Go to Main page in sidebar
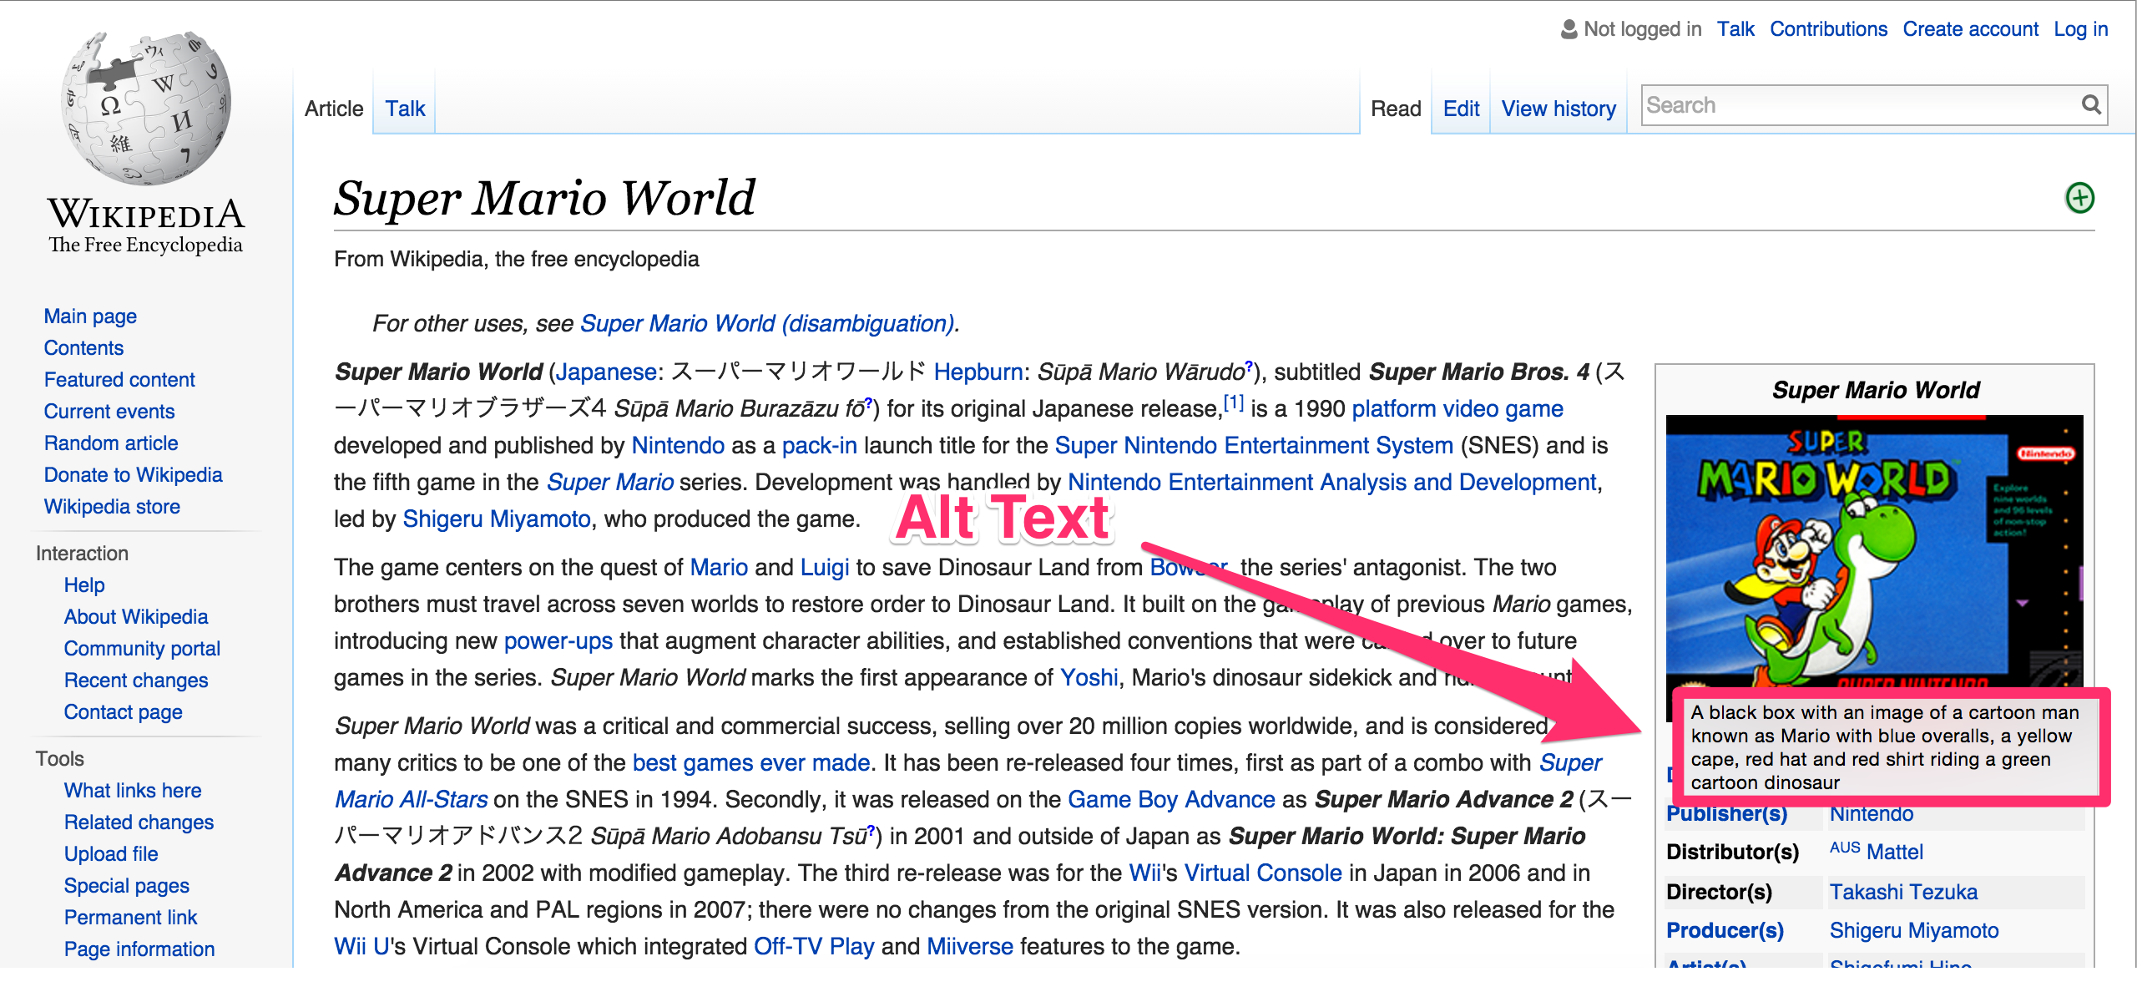 point(90,316)
